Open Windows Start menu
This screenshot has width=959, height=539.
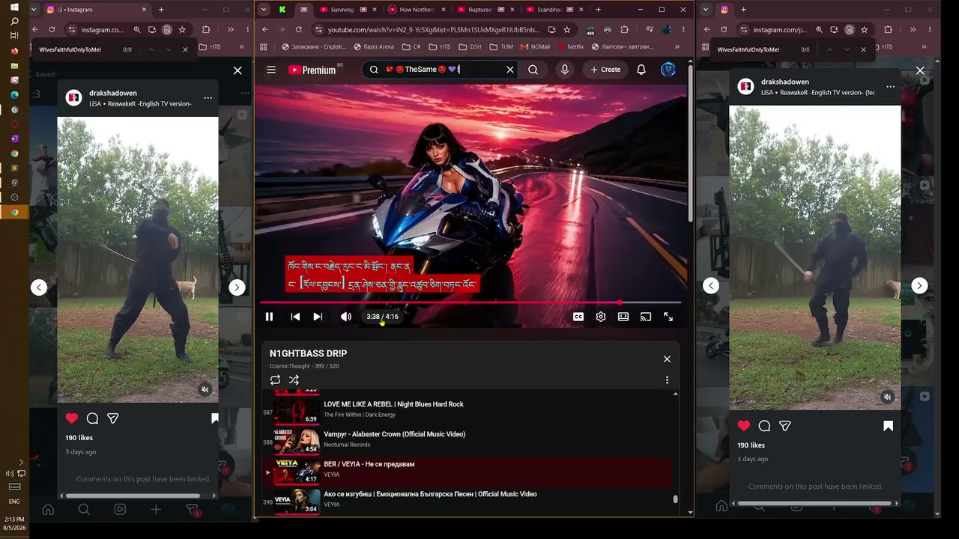click(x=14, y=7)
